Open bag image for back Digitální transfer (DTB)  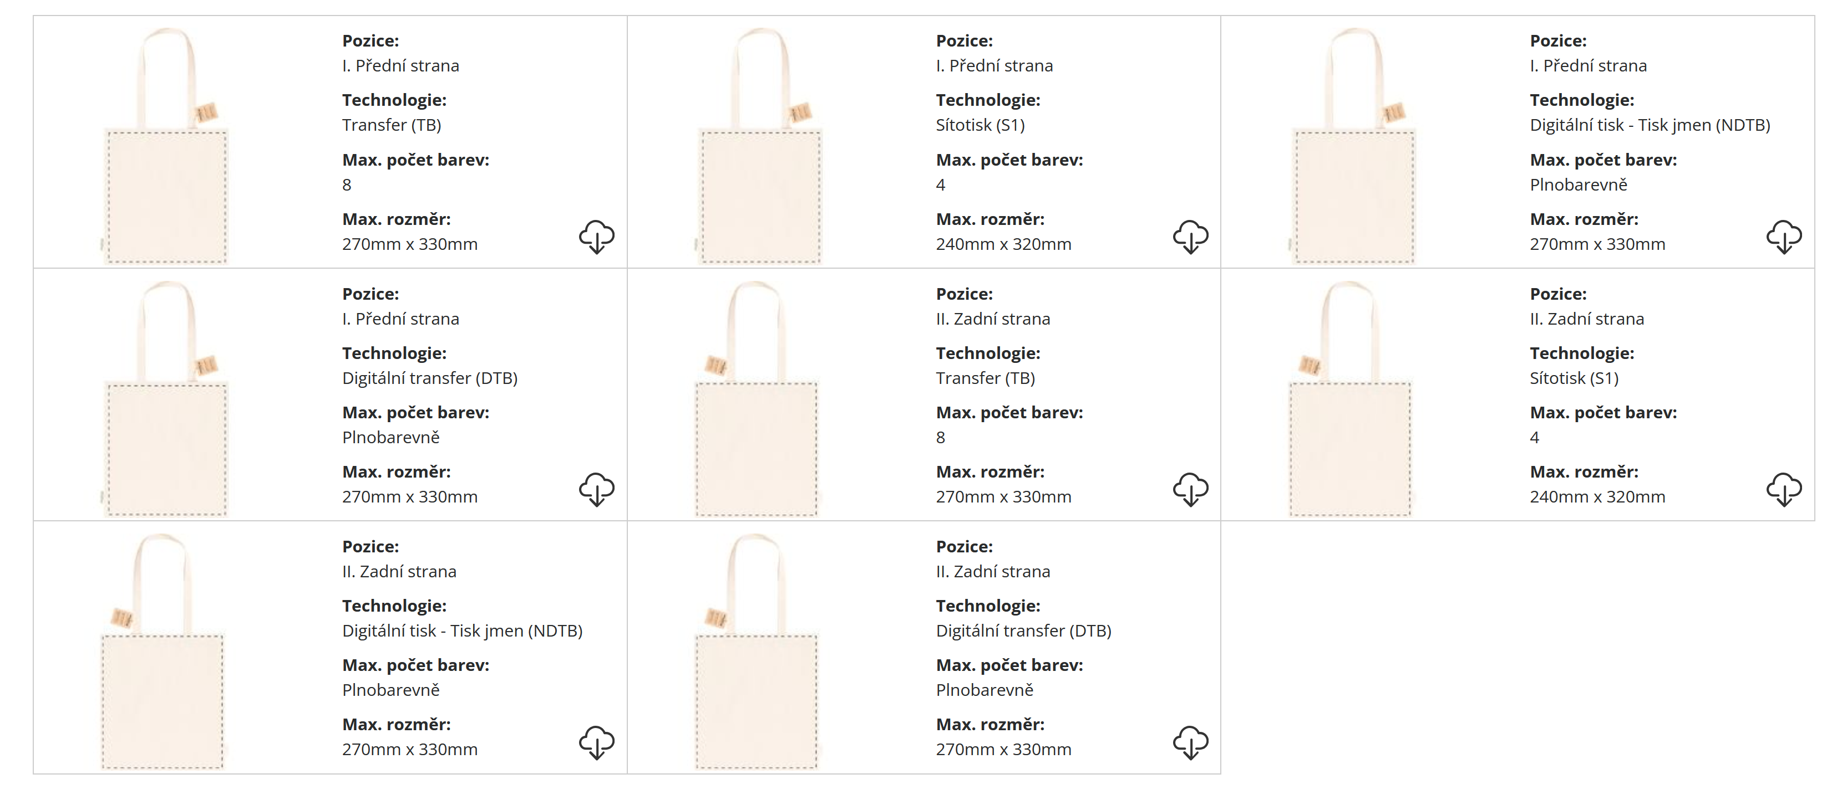pyautogui.click(x=757, y=652)
